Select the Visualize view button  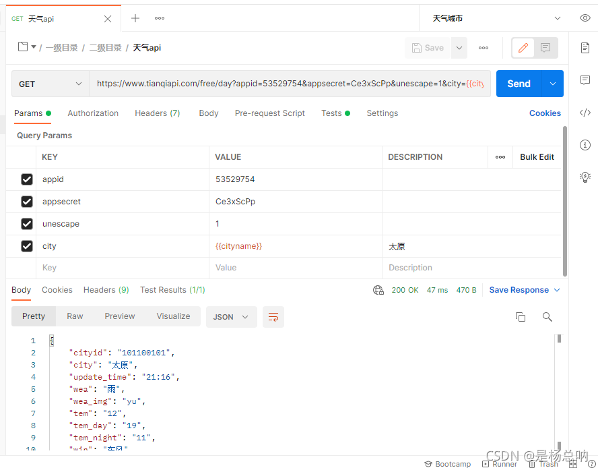173,316
